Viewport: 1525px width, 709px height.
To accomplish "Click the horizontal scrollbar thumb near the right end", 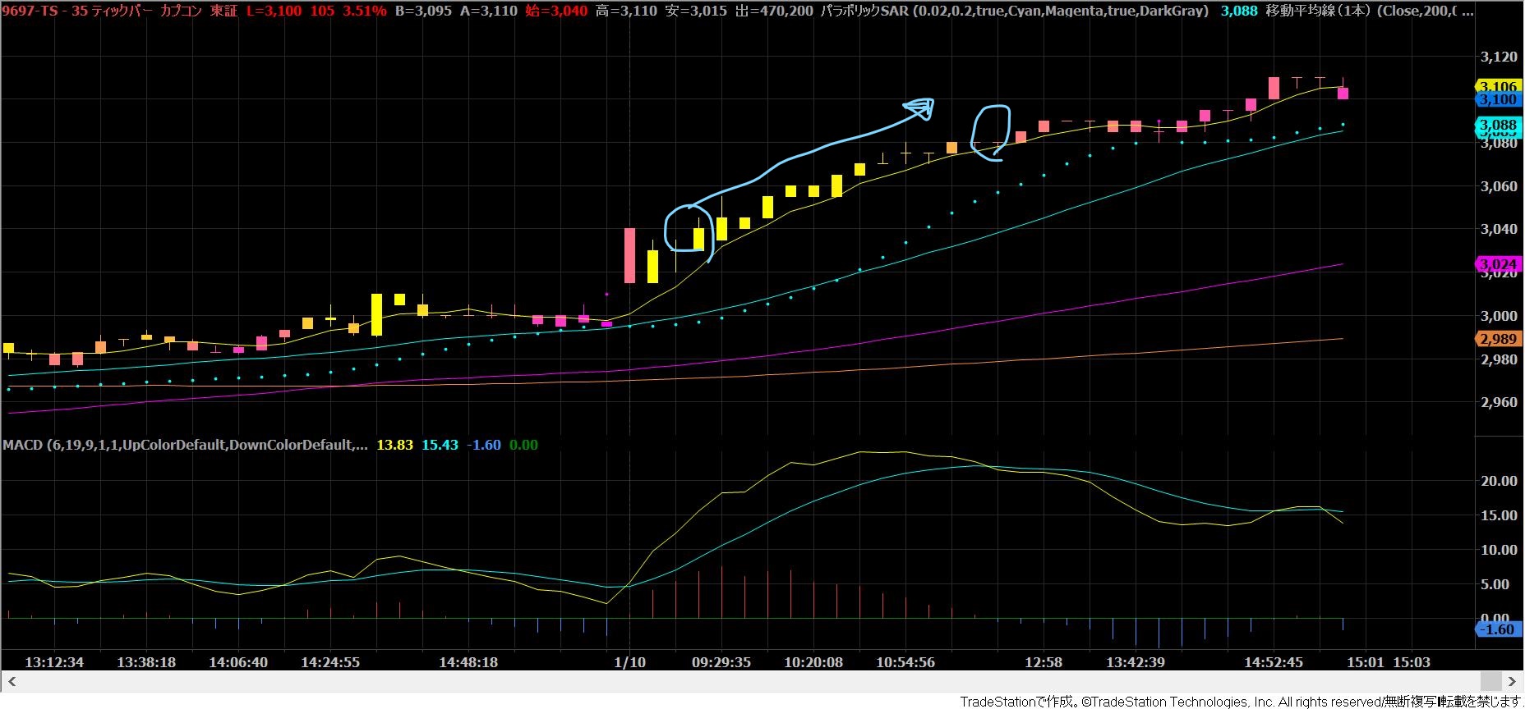I will click(x=1491, y=681).
